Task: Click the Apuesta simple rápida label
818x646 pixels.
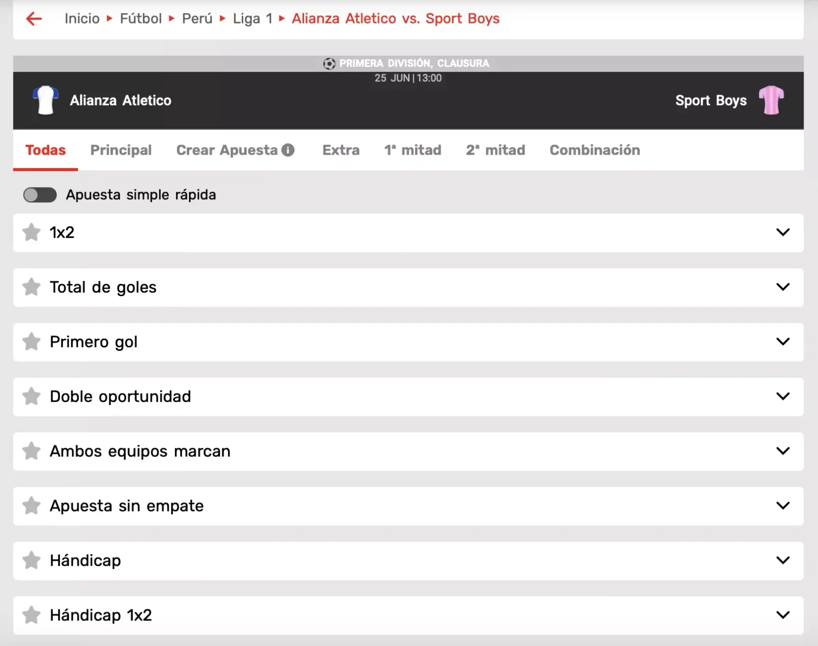Action: [x=141, y=195]
